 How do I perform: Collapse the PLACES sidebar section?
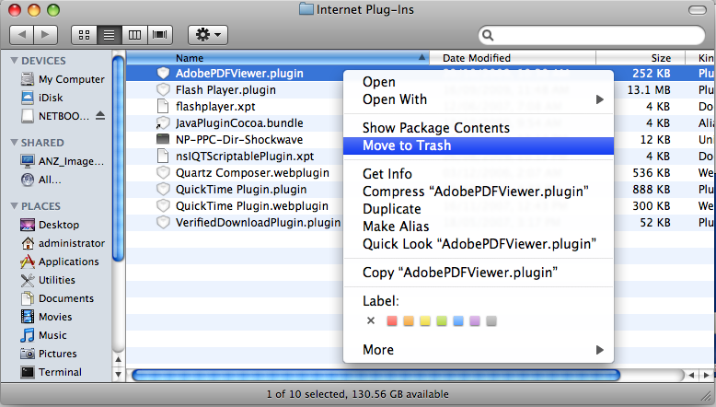click(14, 206)
